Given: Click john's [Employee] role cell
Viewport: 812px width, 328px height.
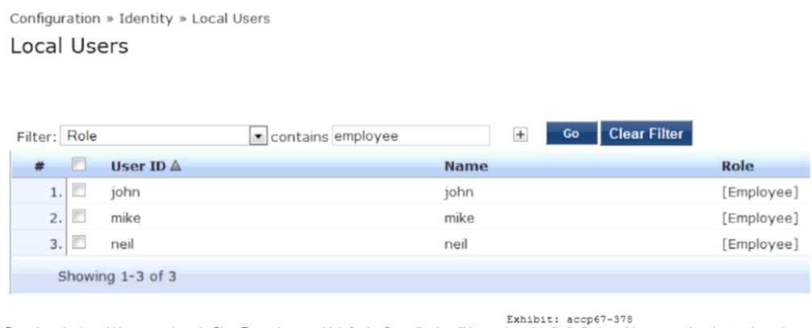Looking at the screenshot, I should tap(760, 192).
